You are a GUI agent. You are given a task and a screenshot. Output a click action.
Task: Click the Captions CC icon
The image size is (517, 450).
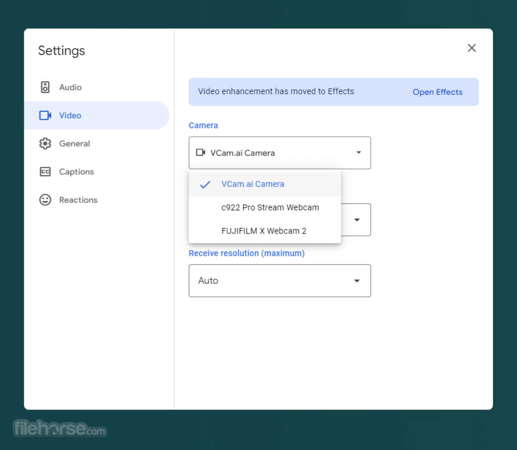[45, 171]
